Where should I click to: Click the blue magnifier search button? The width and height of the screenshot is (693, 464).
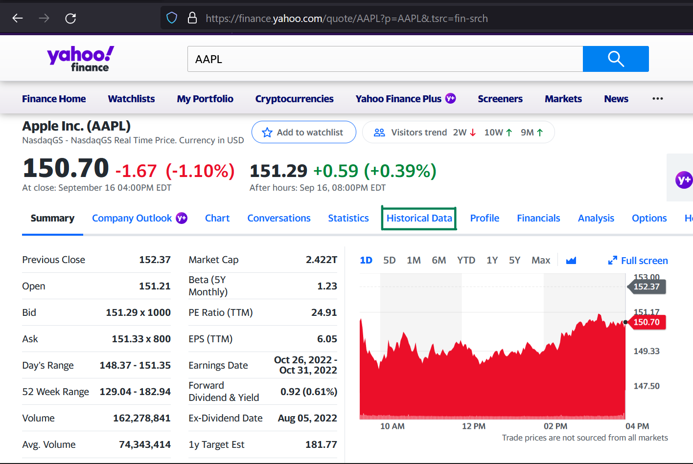(616, 59)
